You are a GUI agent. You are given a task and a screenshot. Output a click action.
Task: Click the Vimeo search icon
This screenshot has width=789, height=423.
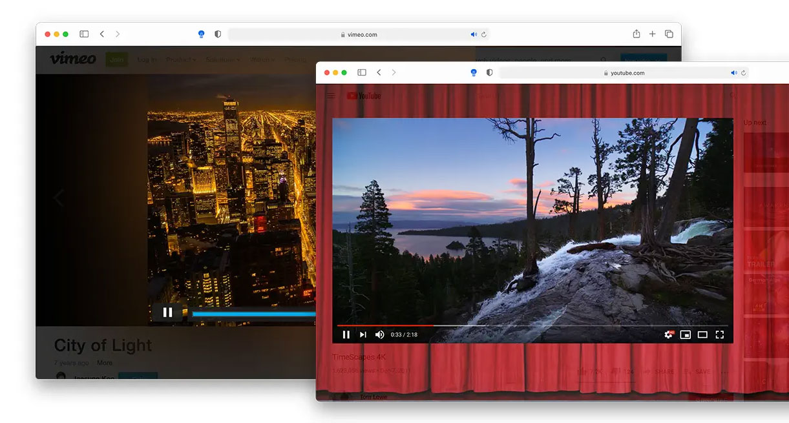point(603,59)
